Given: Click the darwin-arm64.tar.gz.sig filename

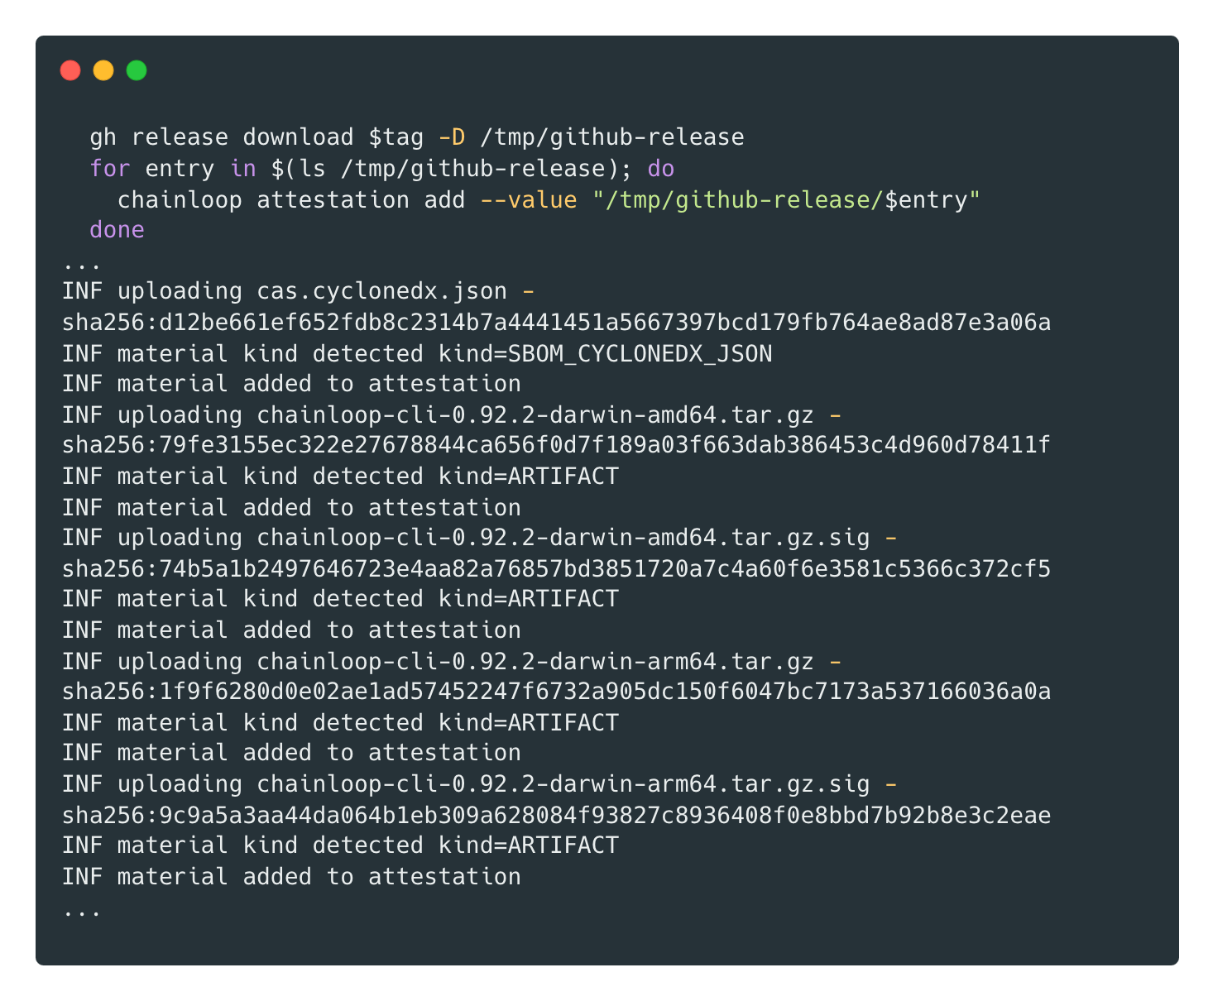Looking at the screenshot, I should [563, 784].
